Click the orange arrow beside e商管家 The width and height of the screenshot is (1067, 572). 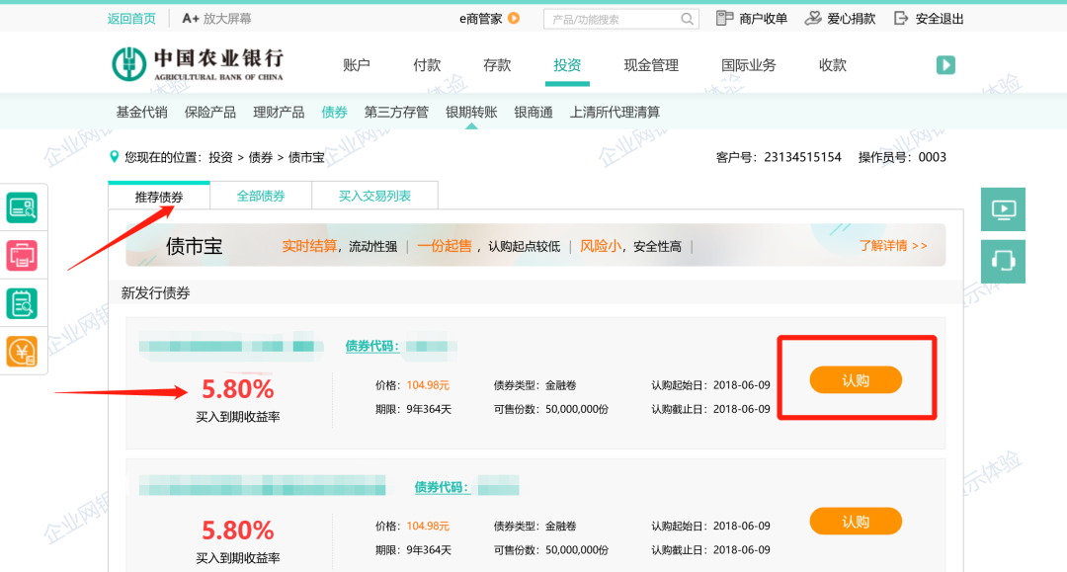514,19
